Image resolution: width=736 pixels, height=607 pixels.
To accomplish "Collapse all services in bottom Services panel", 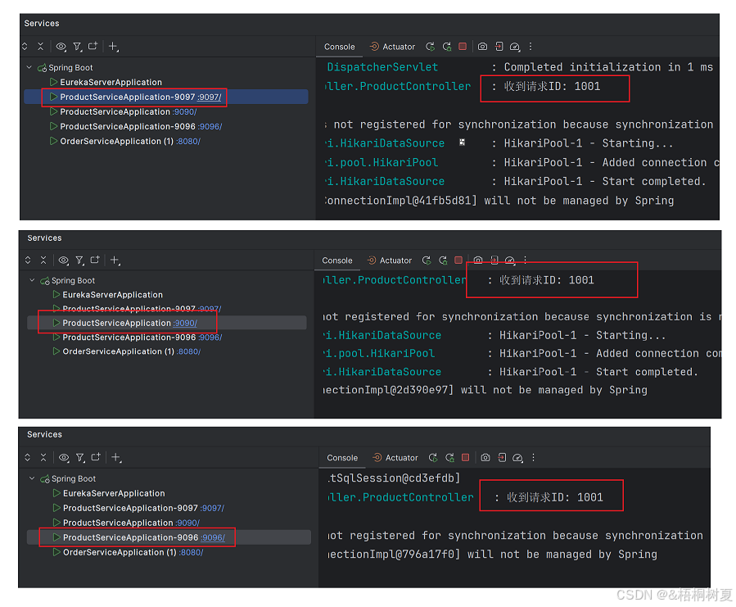I will click(x=43, y=458).
